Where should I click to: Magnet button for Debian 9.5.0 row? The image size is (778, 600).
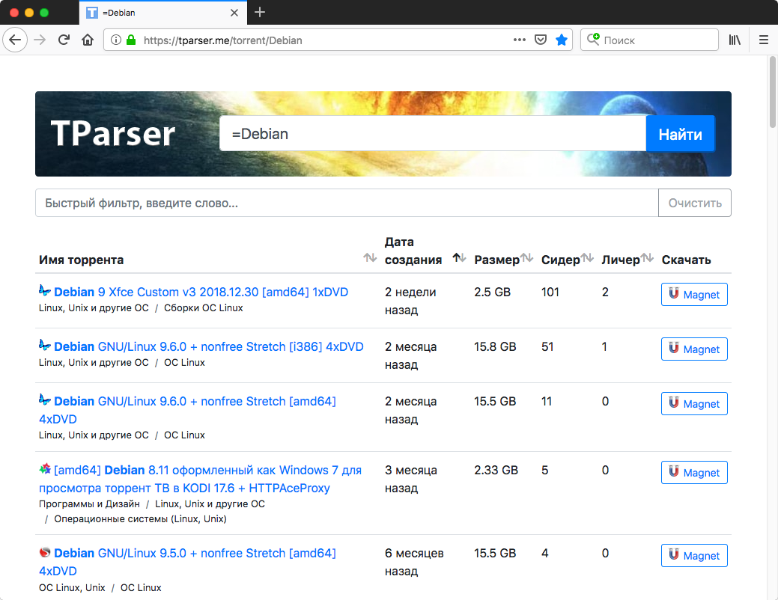pyautogui.click(x=694, y=555)
